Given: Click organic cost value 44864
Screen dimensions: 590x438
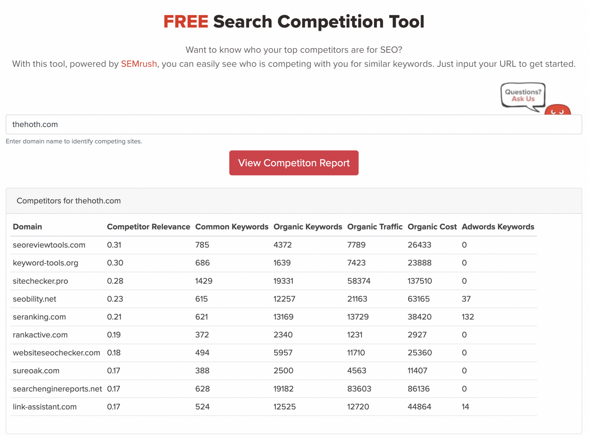Looking at the screenshot, I should (x=419, y=407).
